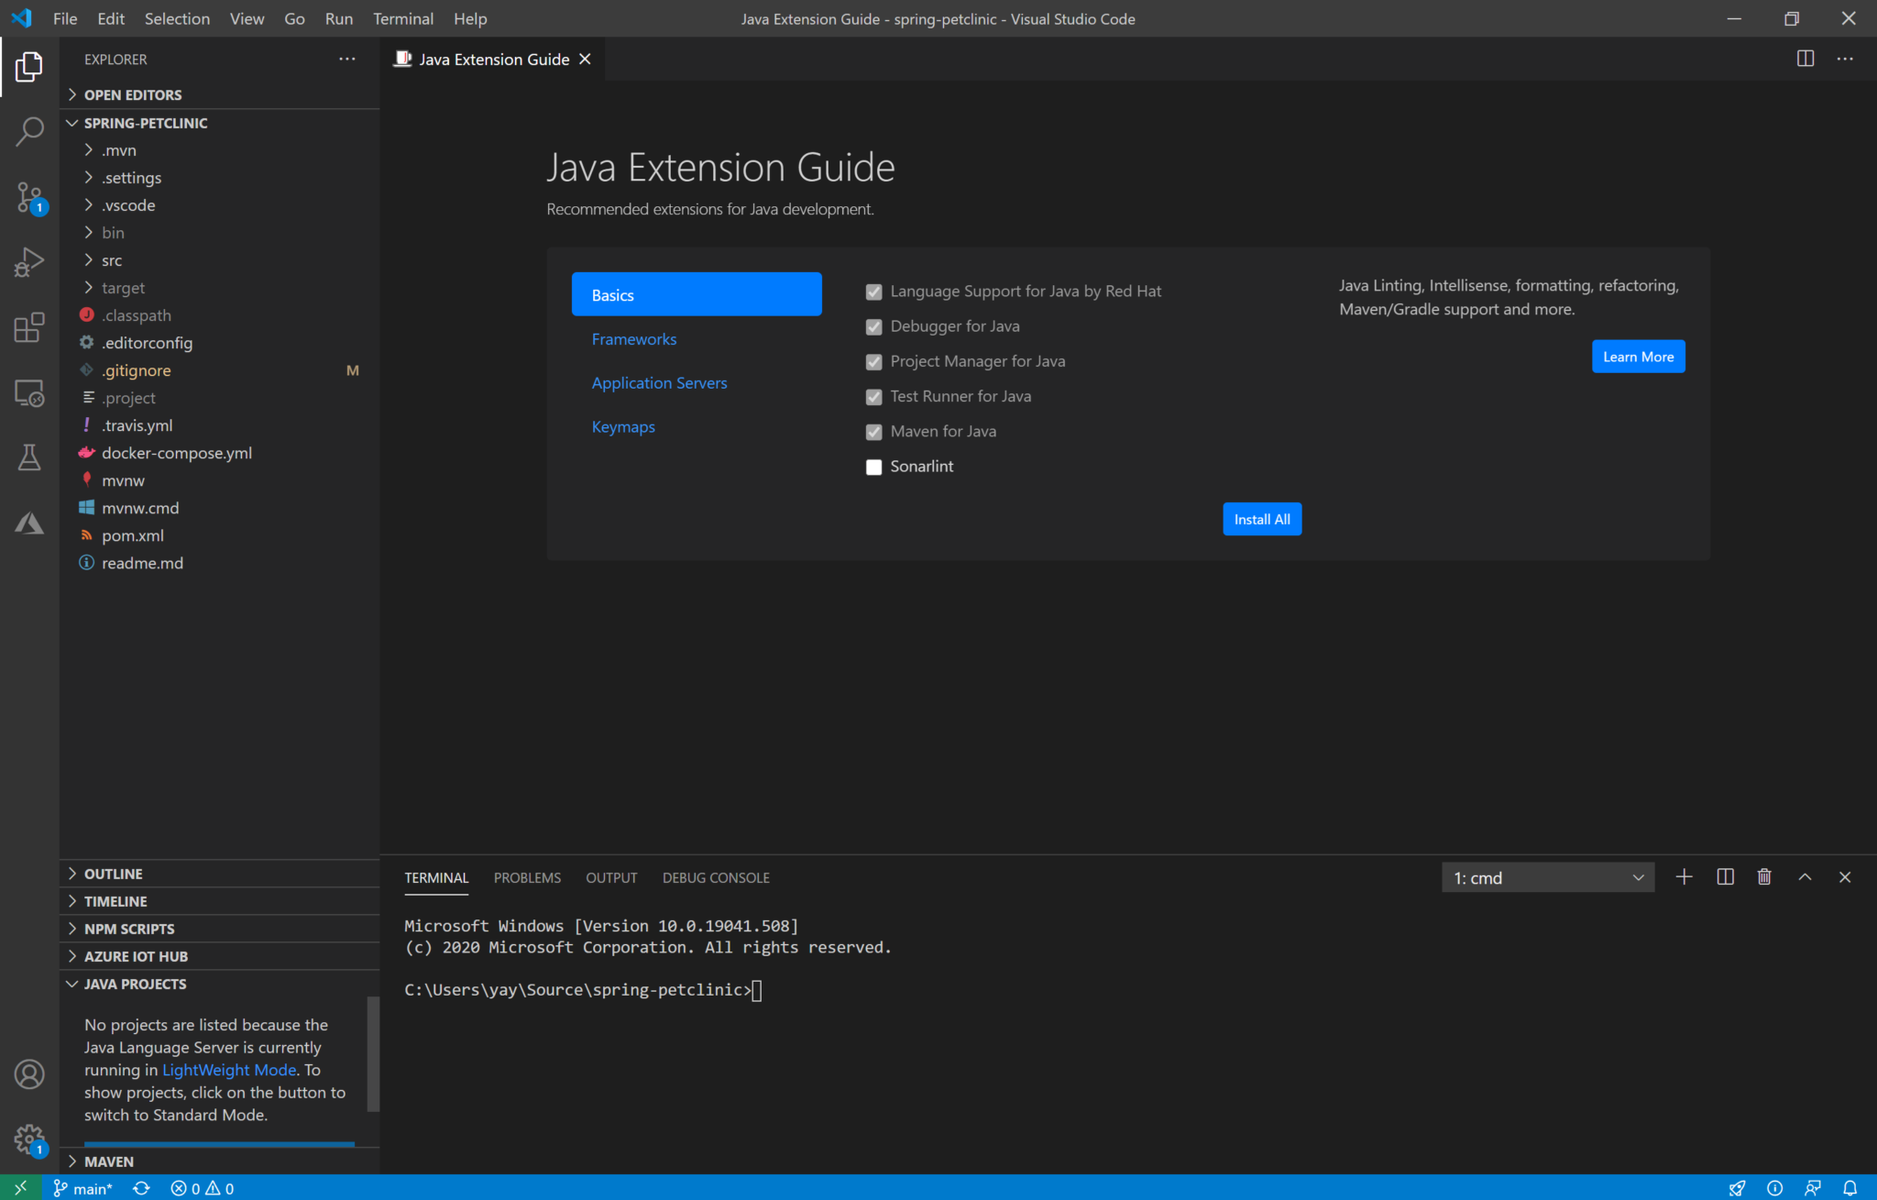Screen dimensions: 1877x1200
Task: Uncheck Maven for Java
Action: tap(873, 431)
